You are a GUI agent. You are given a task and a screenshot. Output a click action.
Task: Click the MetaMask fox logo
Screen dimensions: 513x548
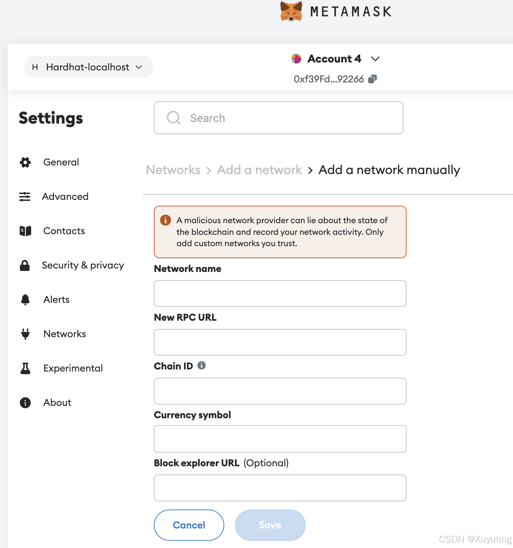point(291,11)
